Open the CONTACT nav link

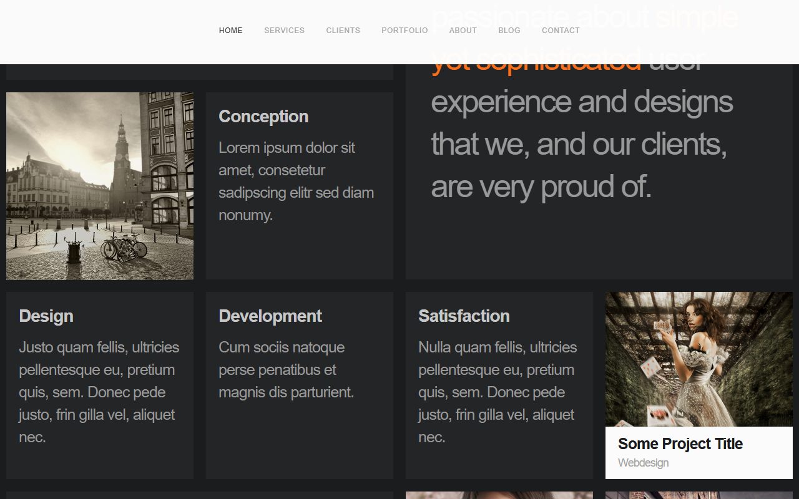click(561, 30)
